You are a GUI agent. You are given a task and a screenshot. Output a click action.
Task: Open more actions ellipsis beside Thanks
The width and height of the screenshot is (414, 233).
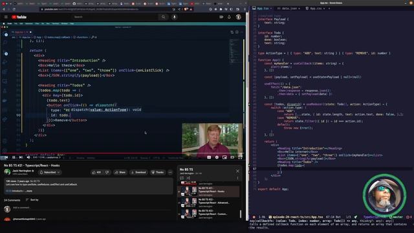[x=170, y=172]
